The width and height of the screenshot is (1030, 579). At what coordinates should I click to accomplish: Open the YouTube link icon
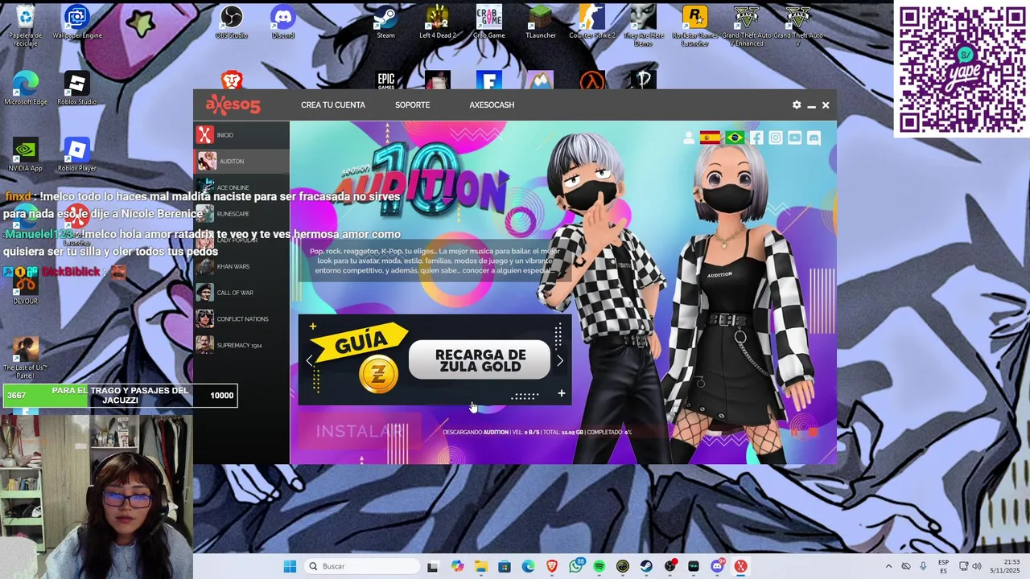[x=795, y=138]
